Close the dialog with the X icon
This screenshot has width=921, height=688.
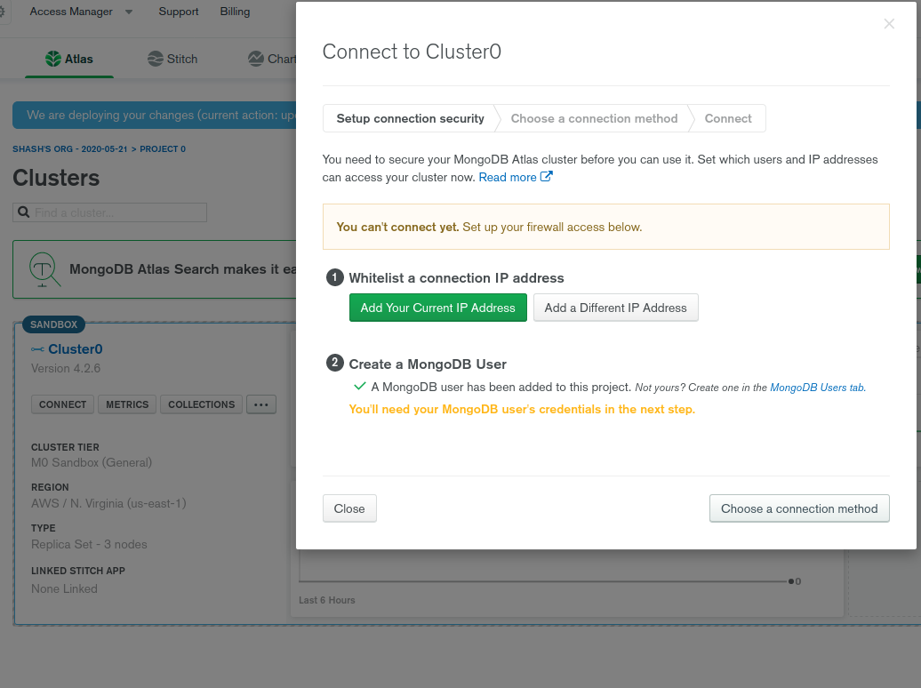click(x=889, y=24)
